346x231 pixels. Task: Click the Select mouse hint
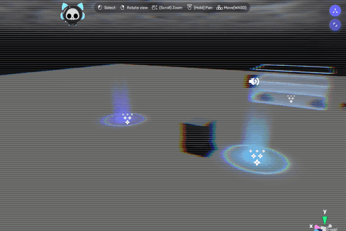(106, 8)
